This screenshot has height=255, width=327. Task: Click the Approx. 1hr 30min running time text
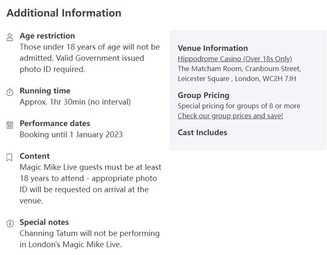[75, 102]
